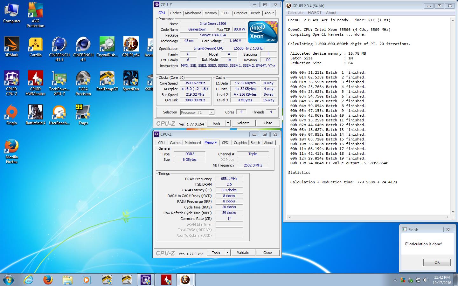Select the Mozilla Firefox desktop shortcut
Viewport: 458px width, 286px height.
(x=12, y=151)
